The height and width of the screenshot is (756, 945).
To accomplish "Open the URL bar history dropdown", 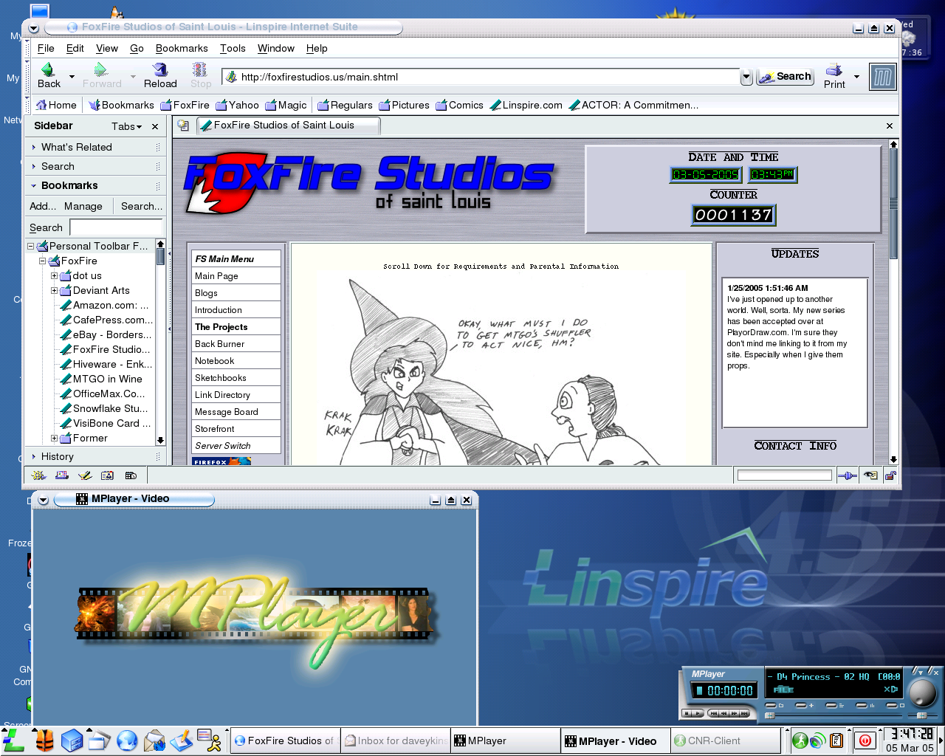I will coord(746,77).
